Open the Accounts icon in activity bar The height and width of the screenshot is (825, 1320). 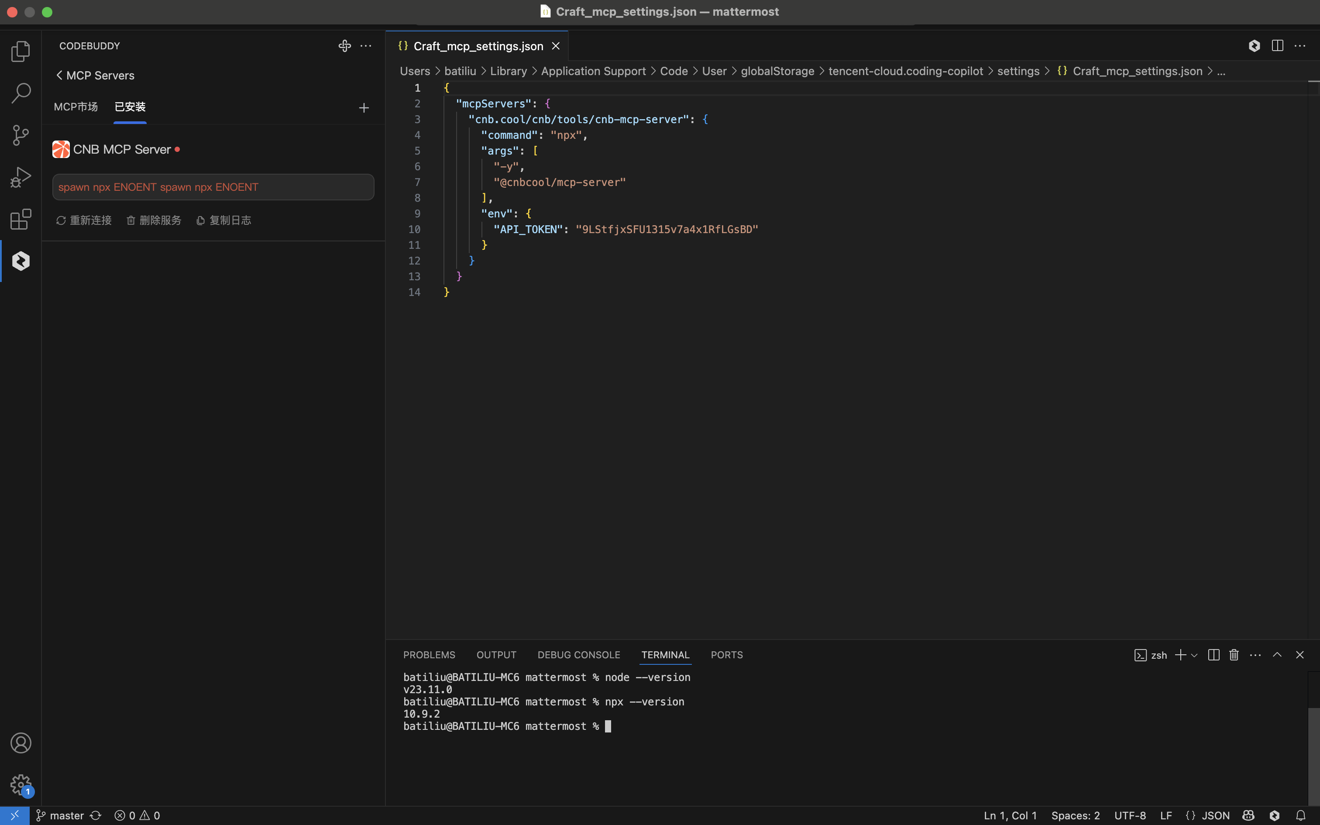pos(21,743)
